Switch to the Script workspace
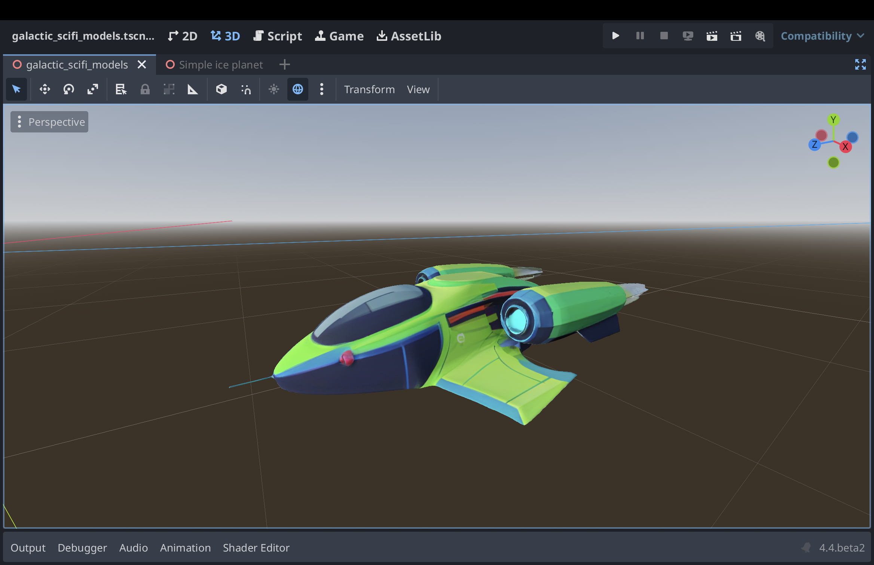This screenshot has height=565, width=874. tap(278, 36)
